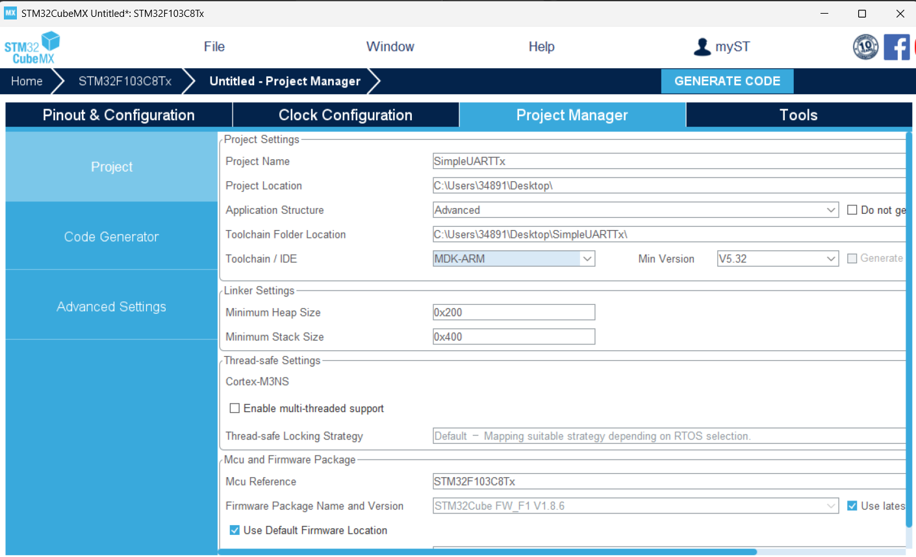Click the Minimum Heap Size field
Viewport: 916px width, 557px height.
pos(514,313)
